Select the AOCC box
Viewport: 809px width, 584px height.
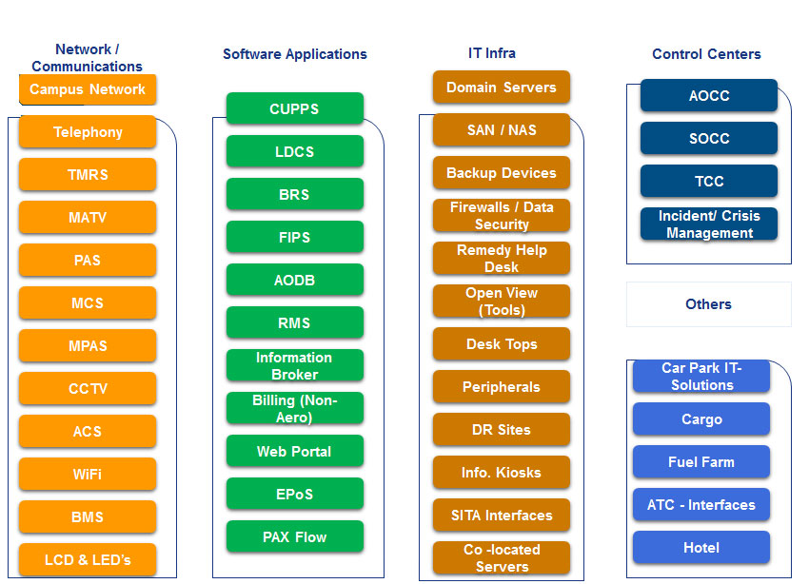click(x=709, y=95)
